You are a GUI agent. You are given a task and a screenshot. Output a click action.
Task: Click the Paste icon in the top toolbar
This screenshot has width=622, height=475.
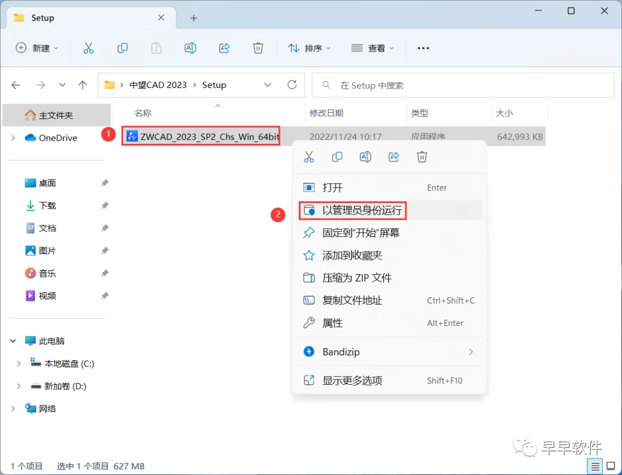tap(156, 48)
